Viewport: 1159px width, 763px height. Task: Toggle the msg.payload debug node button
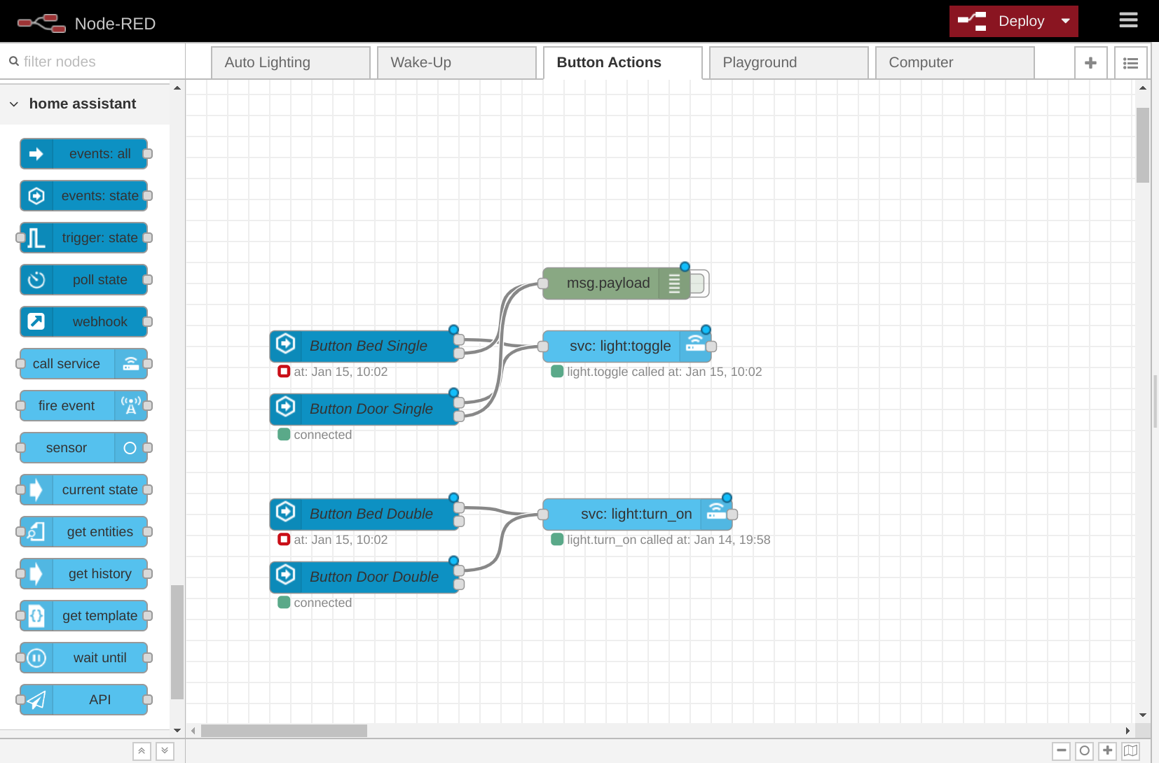pyautogui.click(x=699, y=283)
